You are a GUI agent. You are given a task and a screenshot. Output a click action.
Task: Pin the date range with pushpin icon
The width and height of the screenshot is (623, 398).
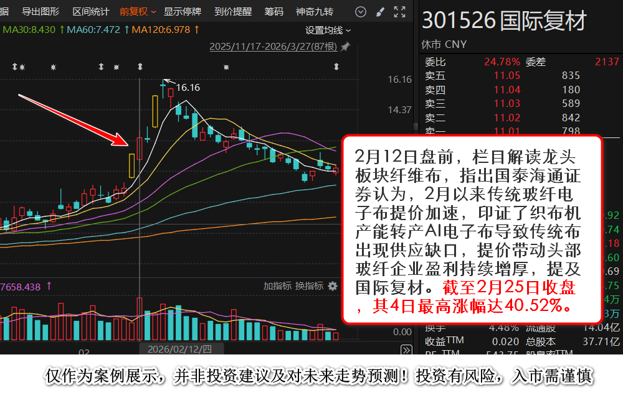(345, 47)
